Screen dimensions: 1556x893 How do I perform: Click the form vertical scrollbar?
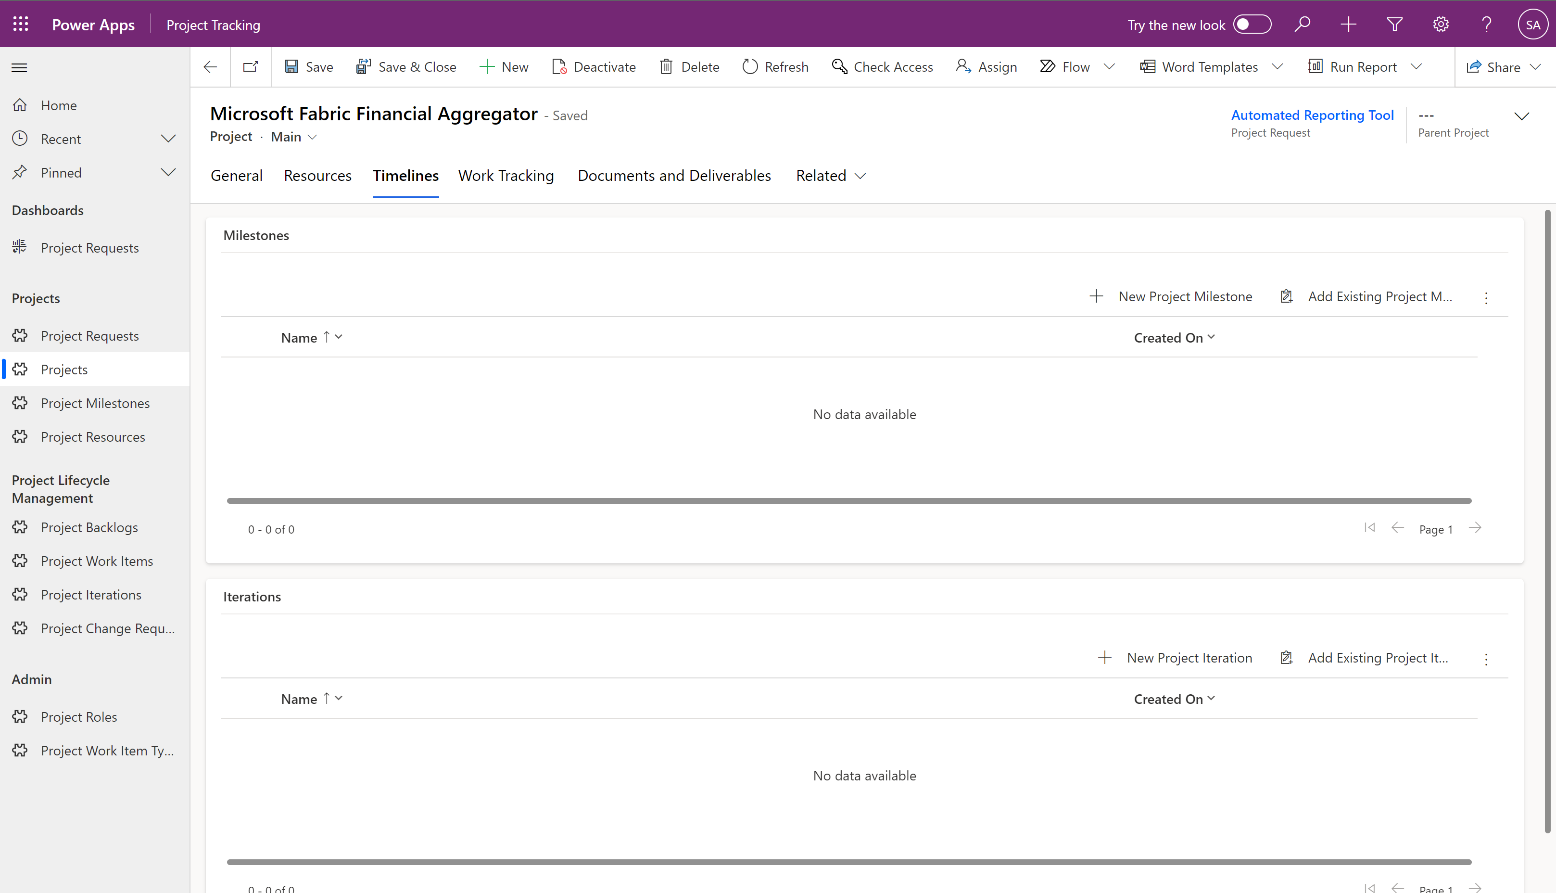click(x=1547, y=522)
